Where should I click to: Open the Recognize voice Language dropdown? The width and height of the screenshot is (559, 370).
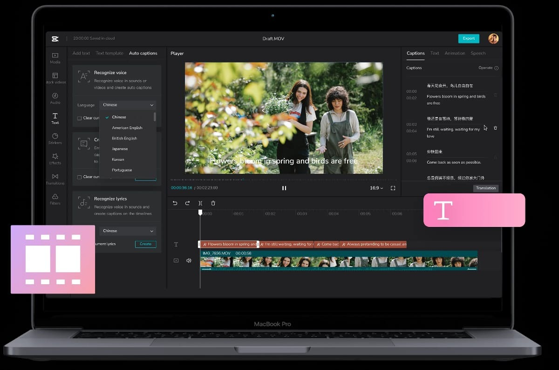128,105
